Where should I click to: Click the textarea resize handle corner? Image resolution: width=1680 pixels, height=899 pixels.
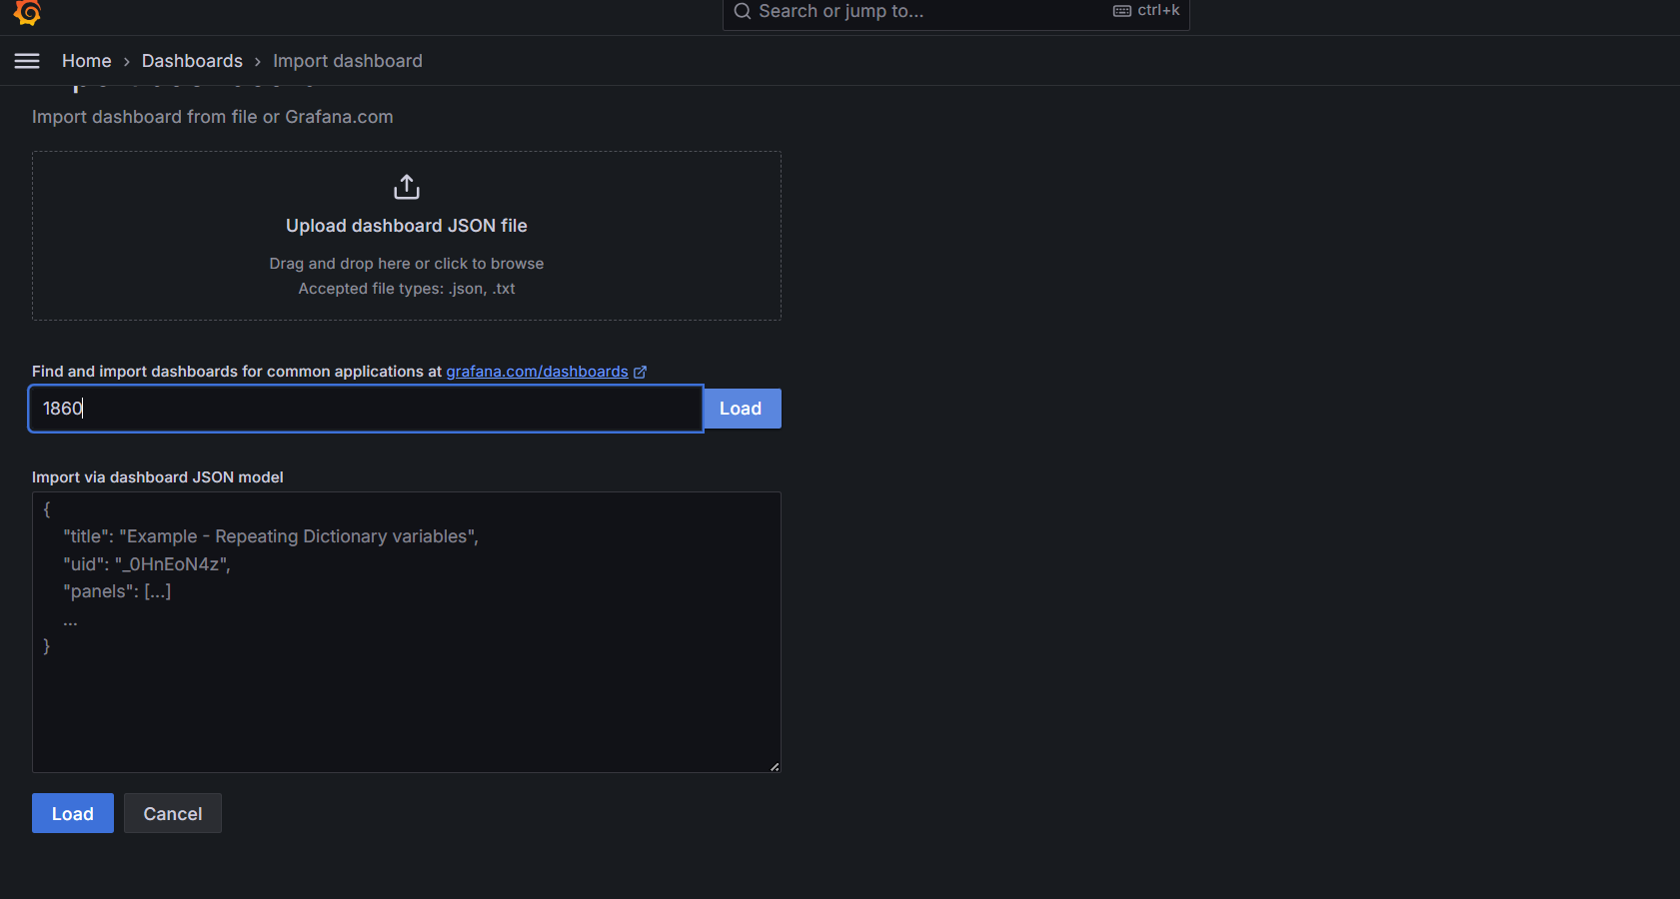[x=775, y=766]
